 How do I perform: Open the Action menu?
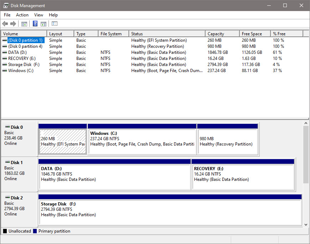click(x=22, y=15)
